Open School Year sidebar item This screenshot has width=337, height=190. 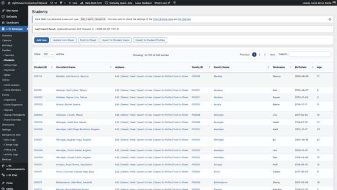pyautogui.click(x=11, y=65)
